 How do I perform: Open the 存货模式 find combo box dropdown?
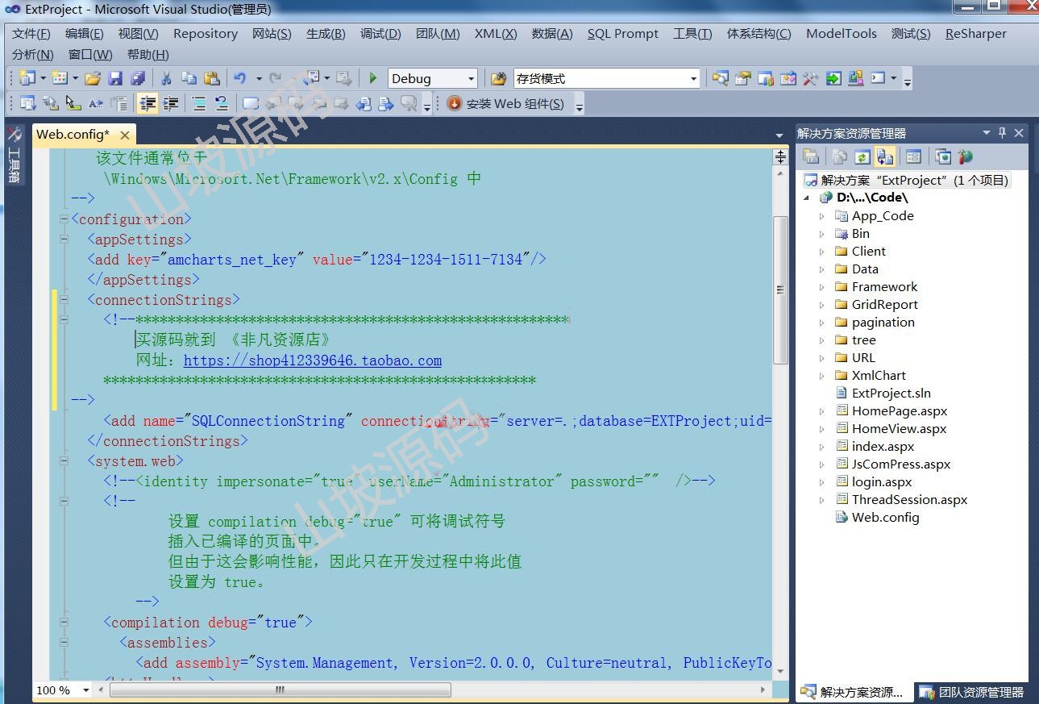click(x=693, y=78)
